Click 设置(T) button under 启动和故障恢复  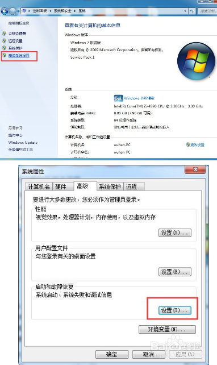point(175,310)
